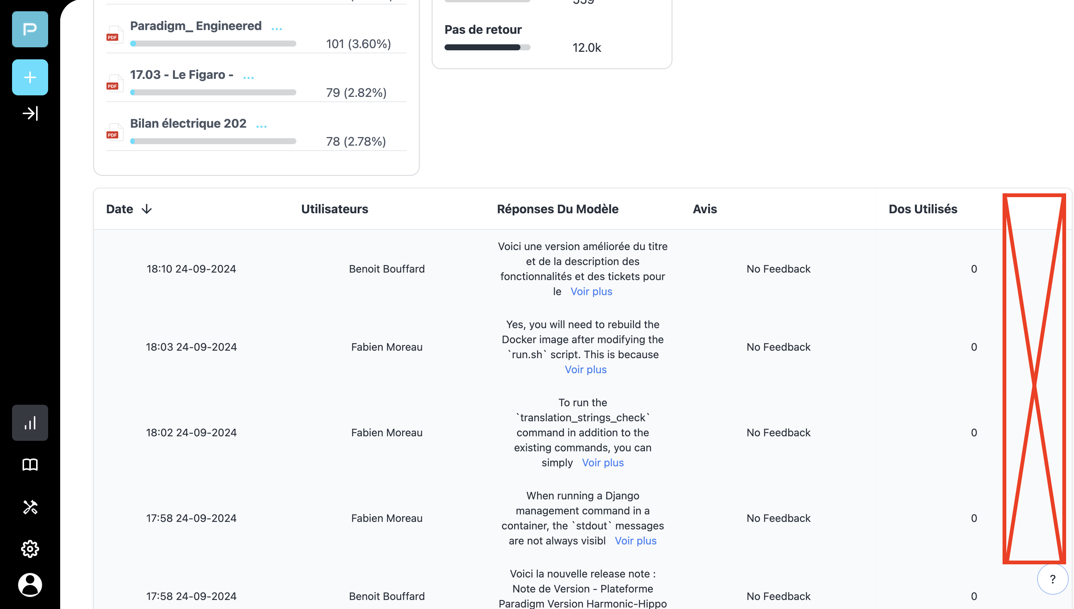This screenshot has height=609, width=1074.
Task: Click the 17.03 - Le Figaro document title
Action: 181,75
